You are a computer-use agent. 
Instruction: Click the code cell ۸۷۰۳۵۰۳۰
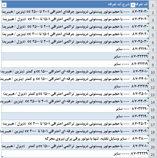(x=139, y=42)
